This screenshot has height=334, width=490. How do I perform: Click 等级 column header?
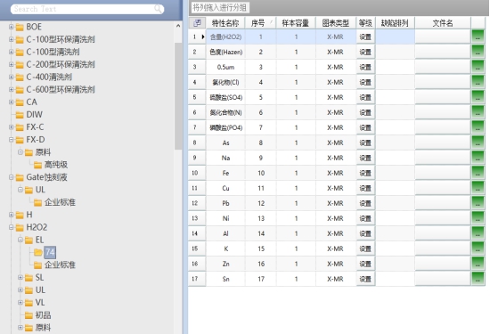click(365, 23)
